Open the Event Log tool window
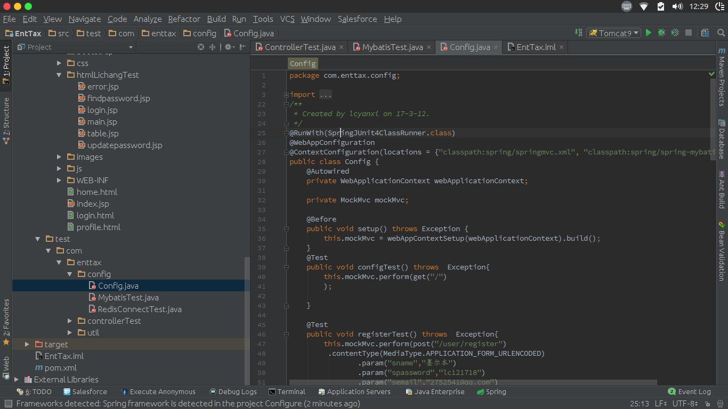 point(690,392)
